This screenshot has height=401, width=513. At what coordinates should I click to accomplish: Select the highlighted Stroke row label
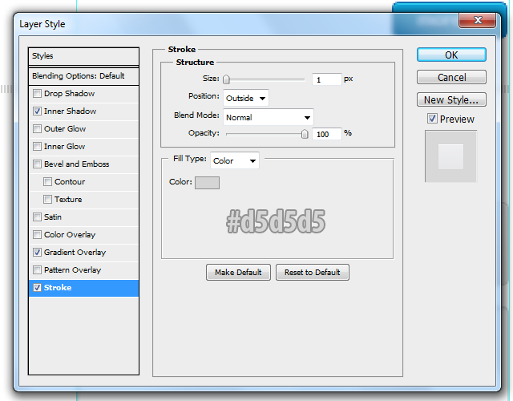[58, 288]
